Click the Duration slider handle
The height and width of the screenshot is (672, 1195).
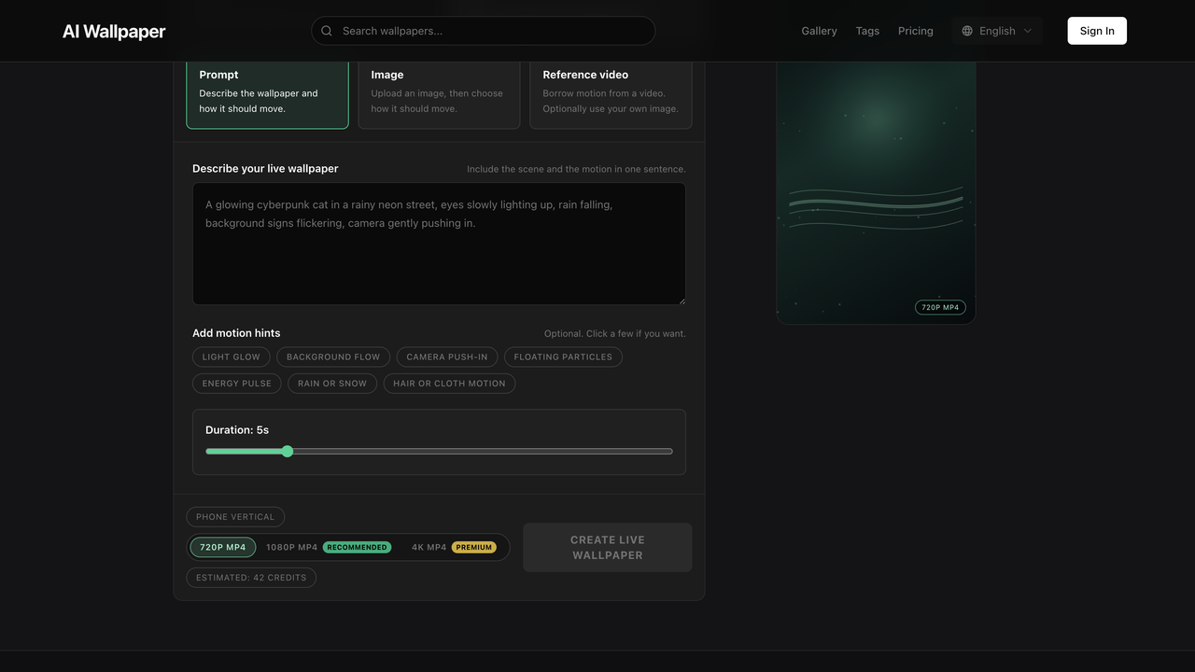[x=288, y=452]
